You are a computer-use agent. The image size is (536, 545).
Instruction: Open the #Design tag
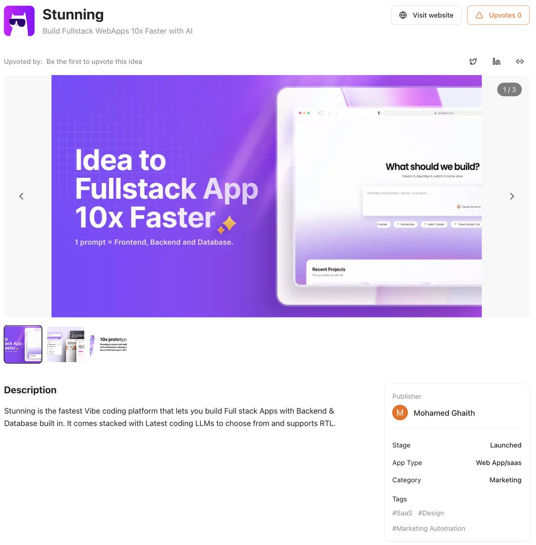(431, 513)
